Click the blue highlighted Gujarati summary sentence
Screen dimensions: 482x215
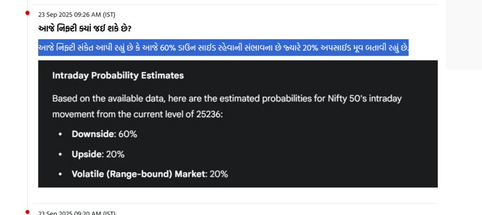tap(223, 48)
